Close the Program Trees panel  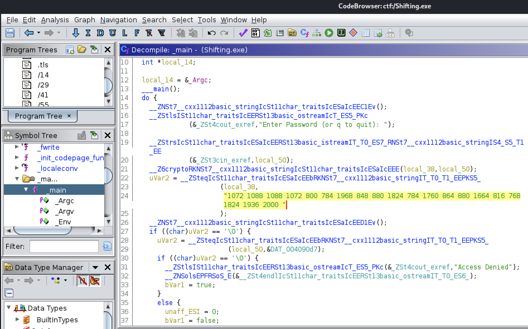[108, 50]
